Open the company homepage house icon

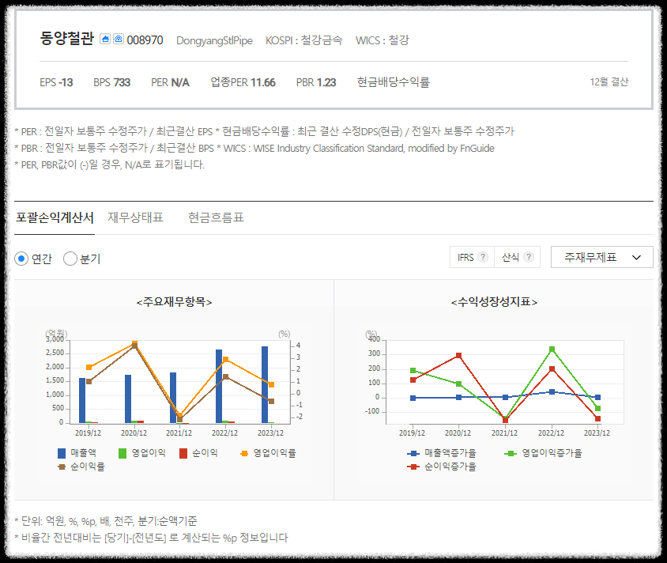pos(104,40)
